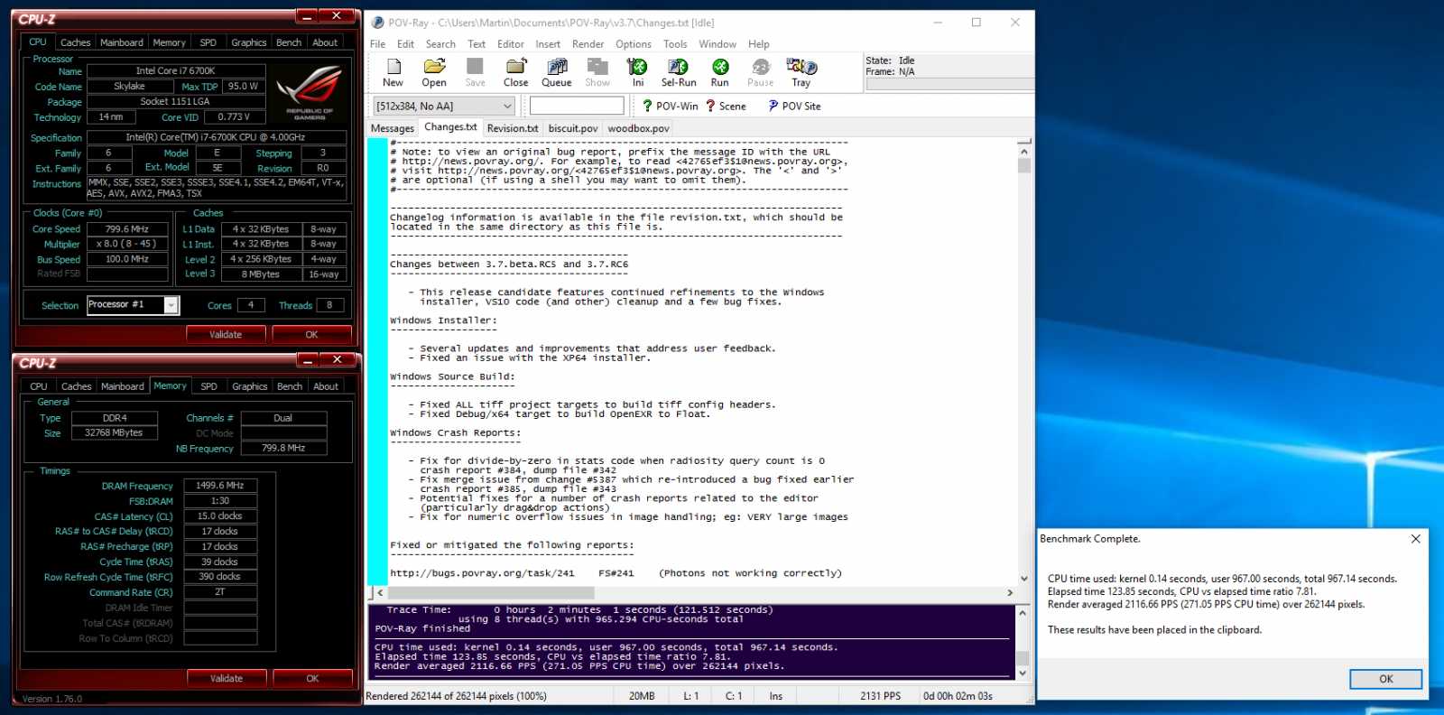Switch to the biscuit.pov tab
This screenshot has width=1444, height=715.
(573, 128)
